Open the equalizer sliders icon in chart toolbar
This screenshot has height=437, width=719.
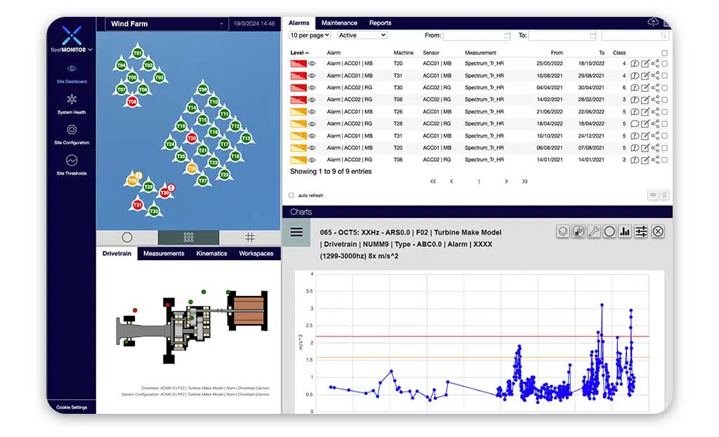coord(641,231)
